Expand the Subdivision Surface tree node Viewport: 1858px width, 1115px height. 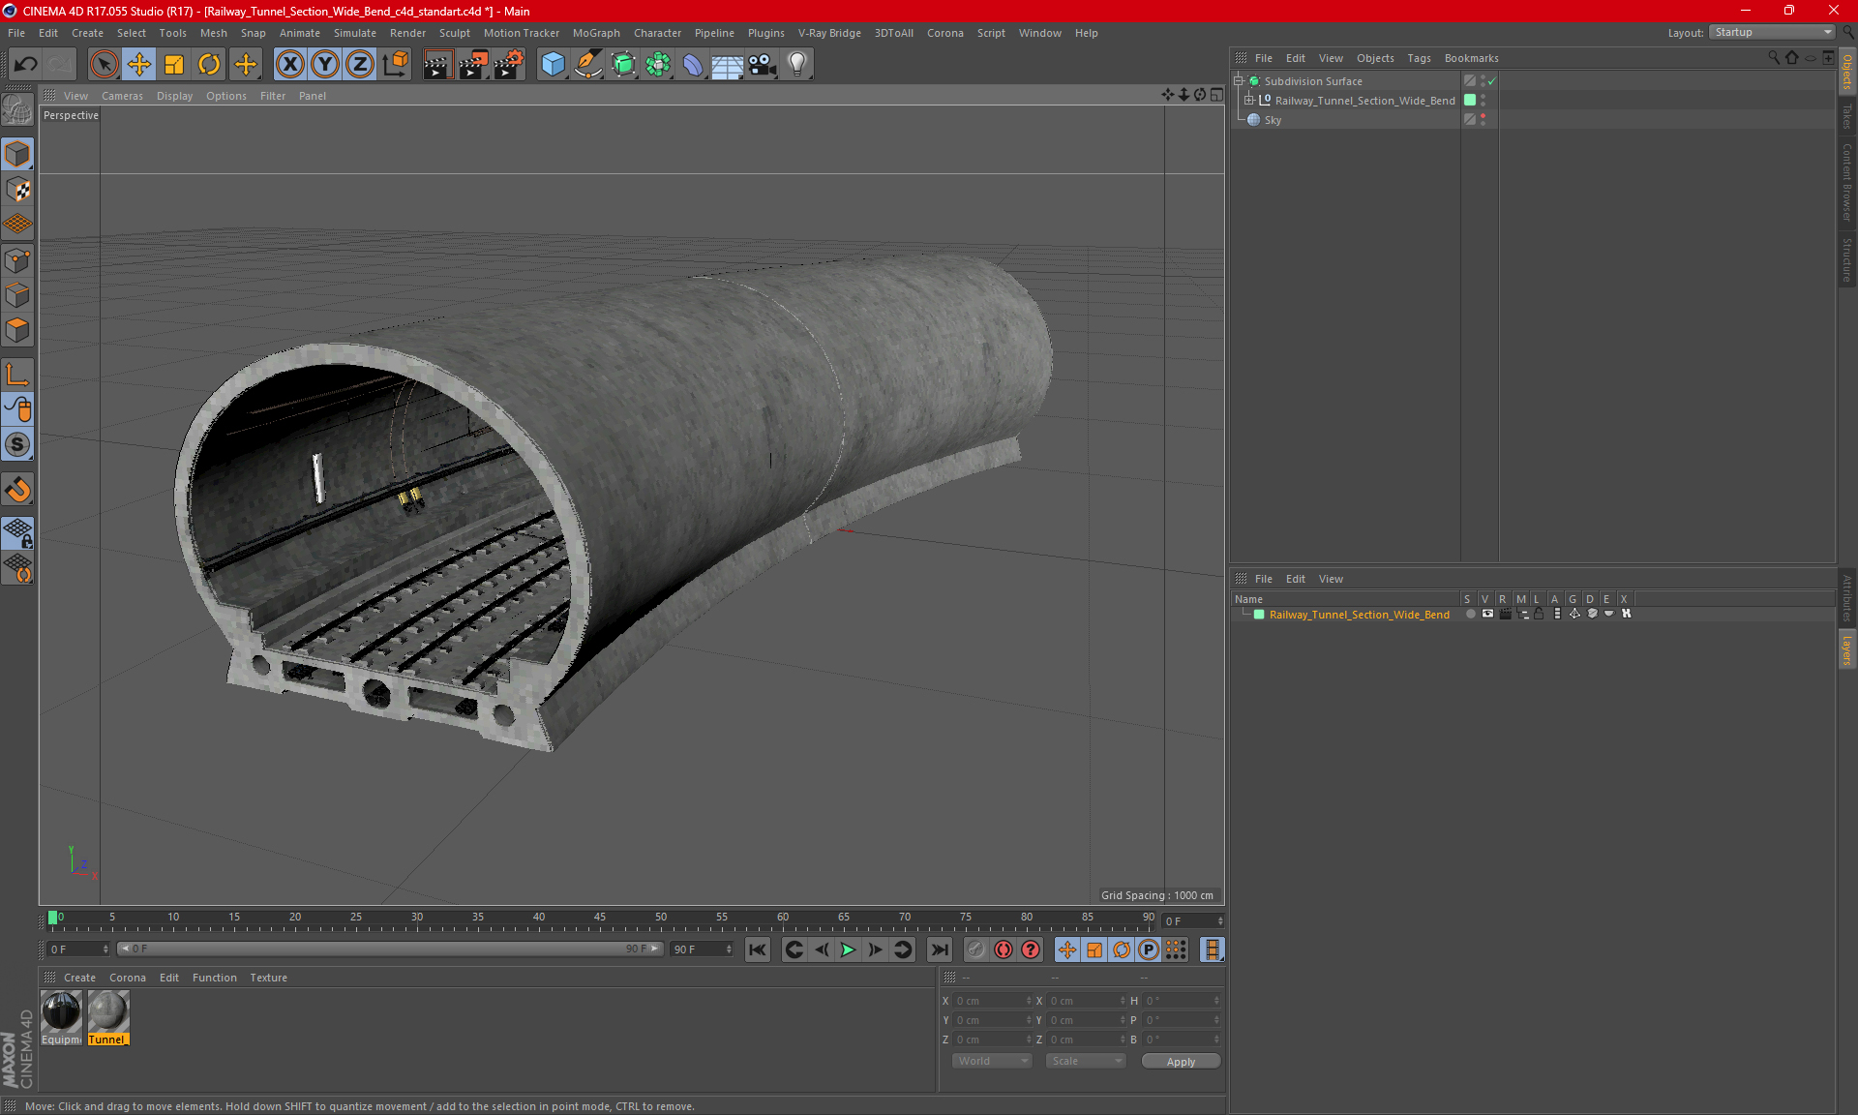pyautogui.click(x=1239, y=81)
